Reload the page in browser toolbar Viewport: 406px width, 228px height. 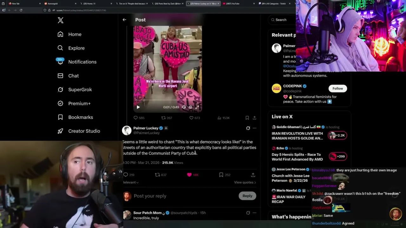pos(21,10)
